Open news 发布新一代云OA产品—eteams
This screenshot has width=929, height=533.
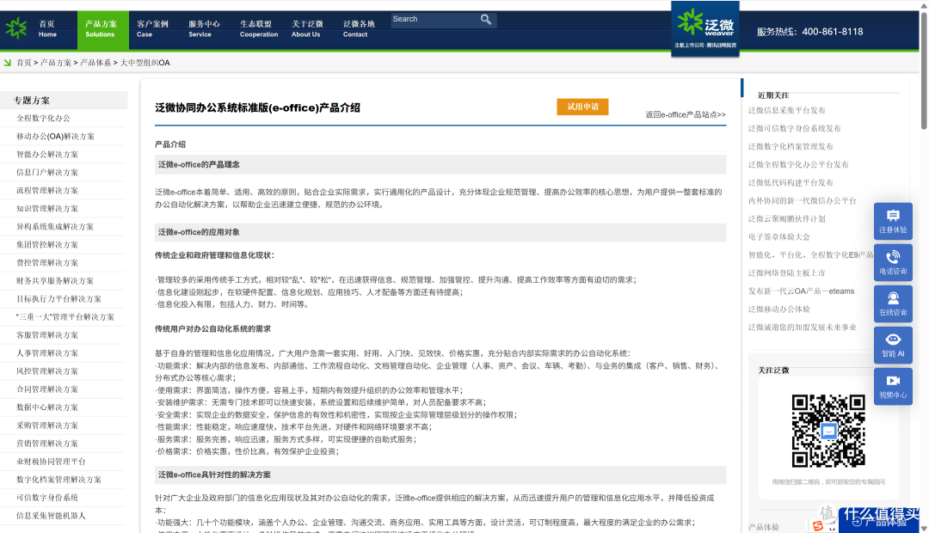coord(802,291)
